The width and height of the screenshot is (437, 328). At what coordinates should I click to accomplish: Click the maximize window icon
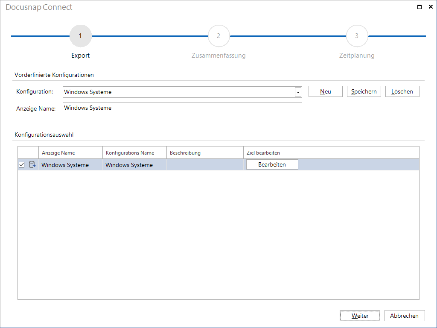coord(420,7)
